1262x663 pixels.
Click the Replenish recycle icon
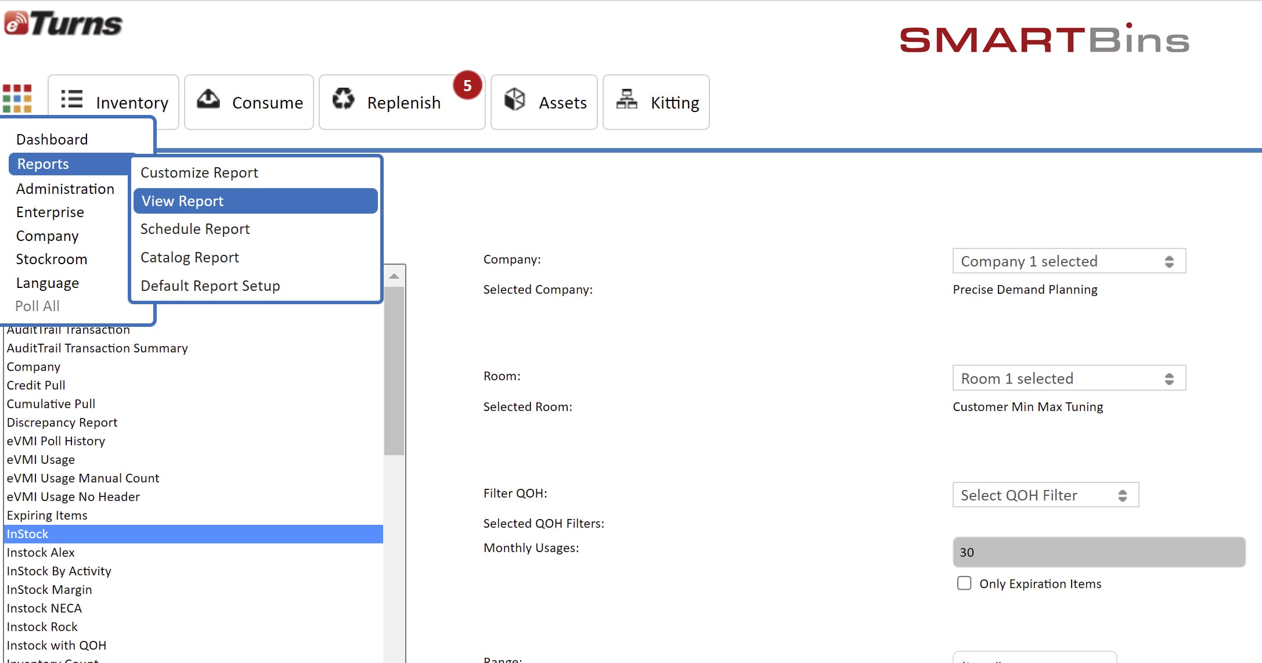tap(343, 99)
